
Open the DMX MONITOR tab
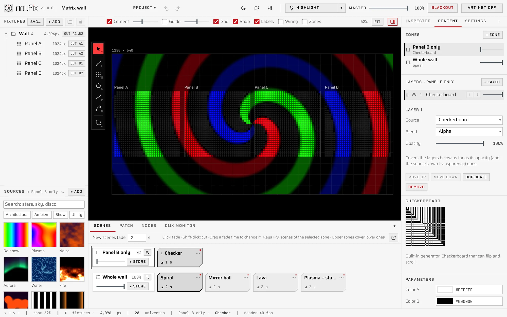coord(180,225)
